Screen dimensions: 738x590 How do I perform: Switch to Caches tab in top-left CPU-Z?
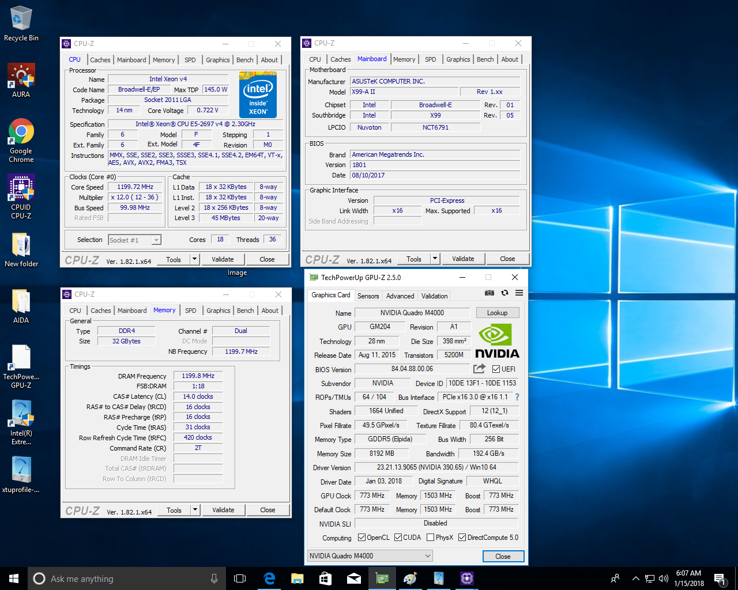click(100, 60)
